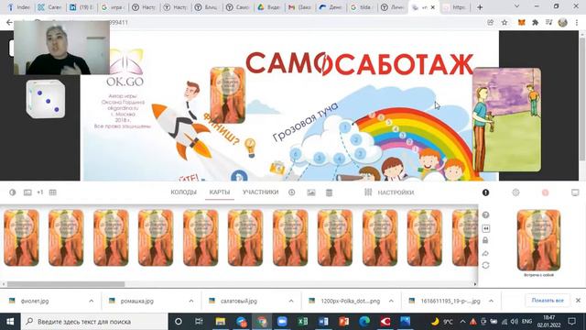Expand options for фиолет.jpg download
This screenshot has height=330, width=586.
click(92, 301)
